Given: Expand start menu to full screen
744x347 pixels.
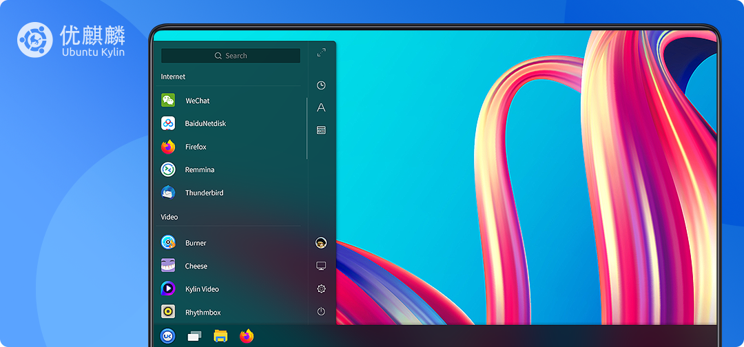Looking at the screenshot, I should pyautogui.click(x=321, y=53).
